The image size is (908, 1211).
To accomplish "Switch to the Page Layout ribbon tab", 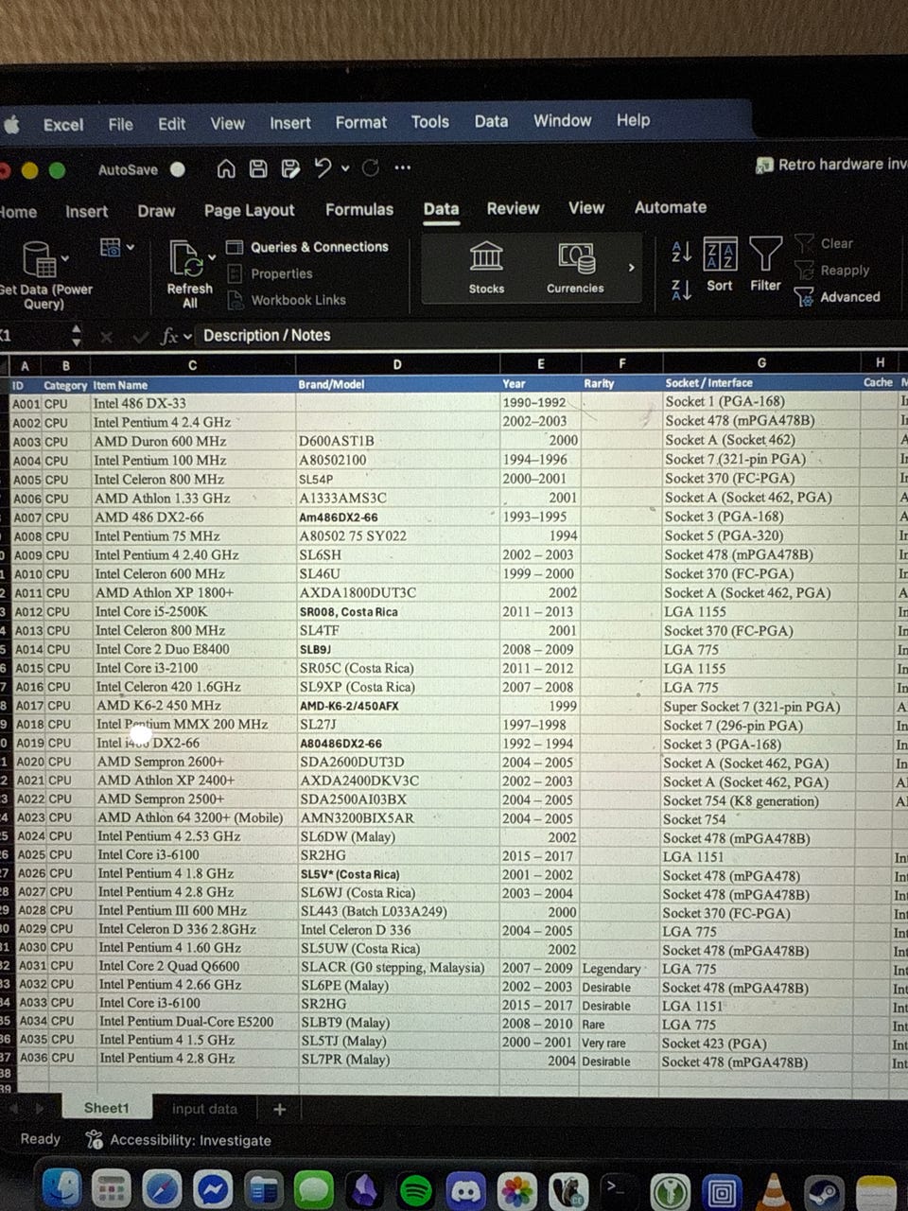I will 249,210.
